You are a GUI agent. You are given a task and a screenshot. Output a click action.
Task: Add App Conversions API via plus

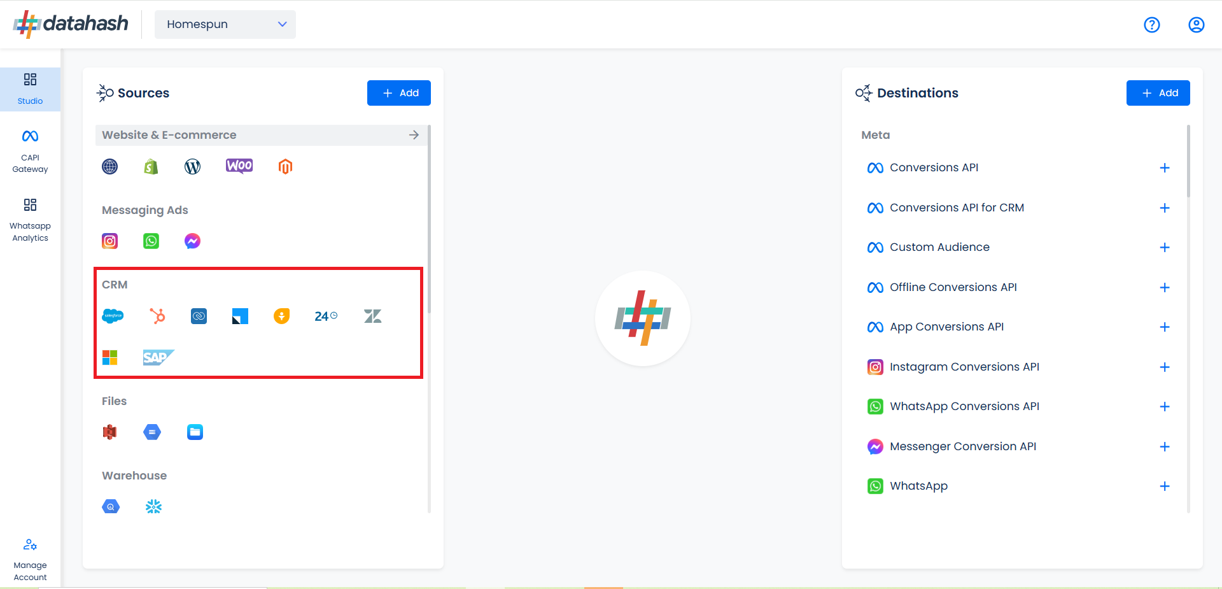point(1165,327)
